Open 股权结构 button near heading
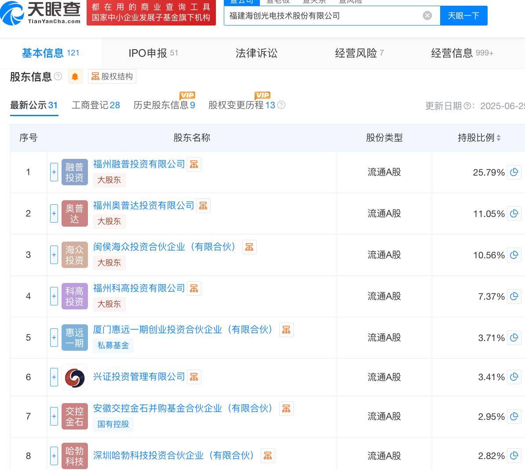525x470 pixels. pos(112,77)
